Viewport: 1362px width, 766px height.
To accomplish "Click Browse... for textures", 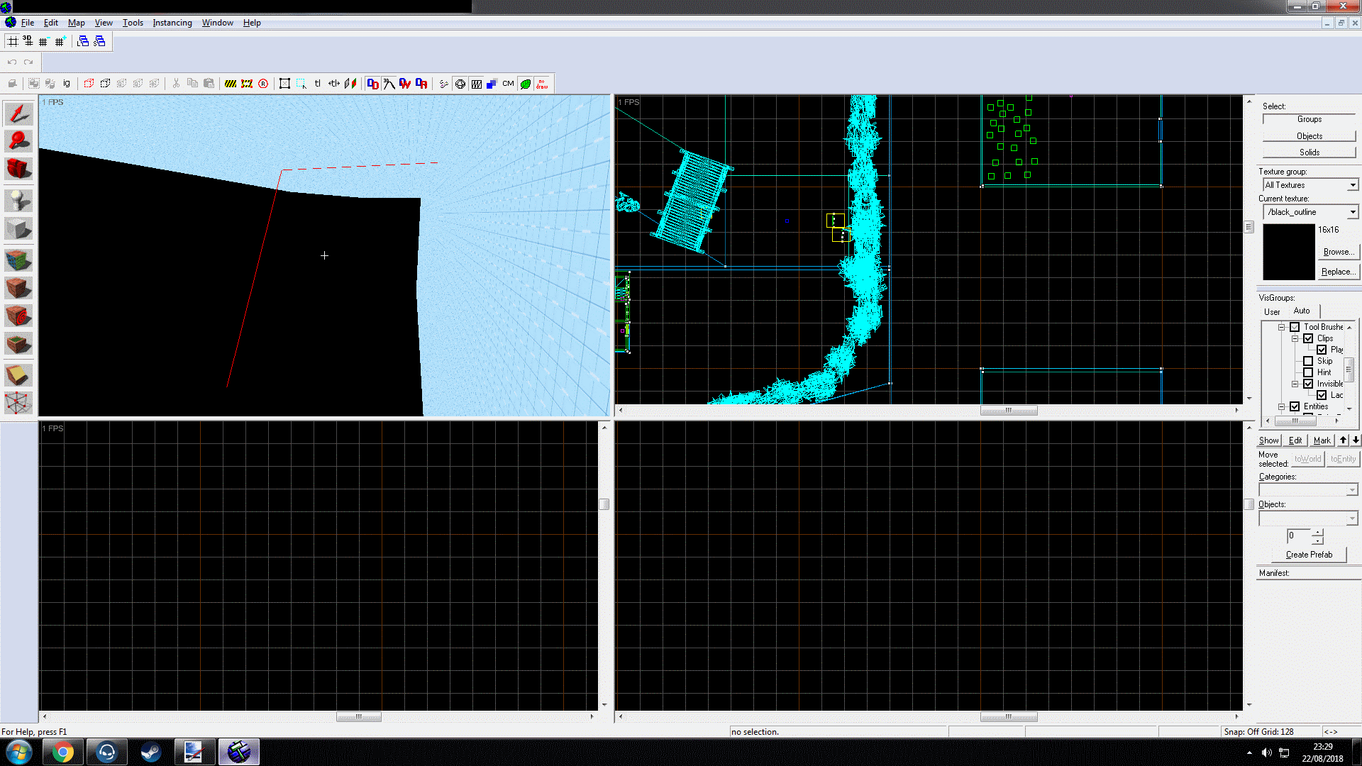I will tap(1339, 252).
